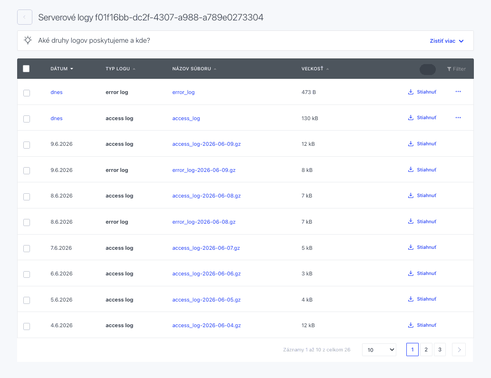Screen dimensions: 491x378
Task: Open more options for error_log row
Action: coord(458,92)
